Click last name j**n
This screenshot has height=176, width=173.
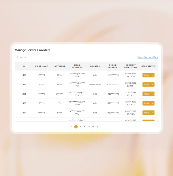coord(59,103)
